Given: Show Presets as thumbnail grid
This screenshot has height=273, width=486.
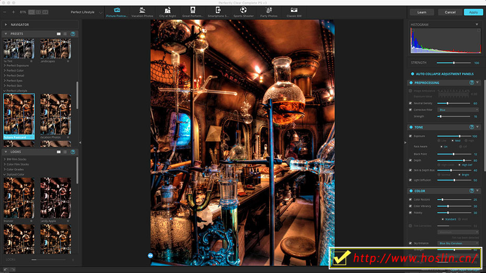Looking at the screenshot, I should pos(59,34).
